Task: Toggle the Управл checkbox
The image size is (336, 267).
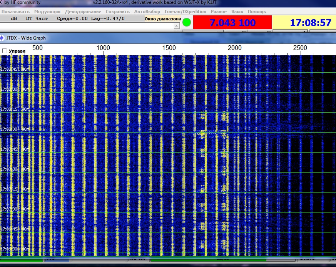Action: pyautogui.click(x=5, y=51)
